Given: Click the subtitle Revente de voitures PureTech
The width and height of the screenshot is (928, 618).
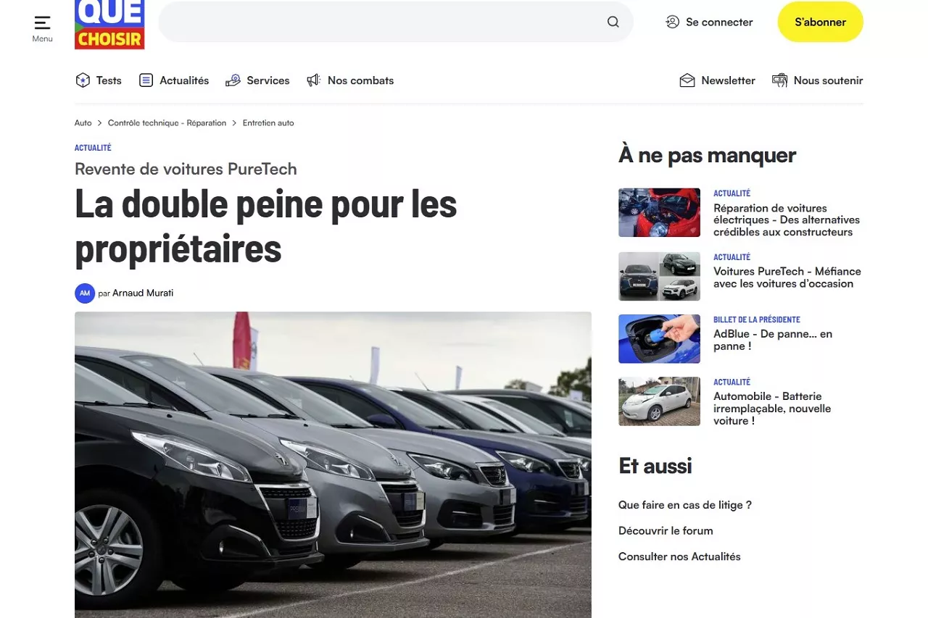Looking at the screenshot, I should pyautogui.click(x=186, y=170).
